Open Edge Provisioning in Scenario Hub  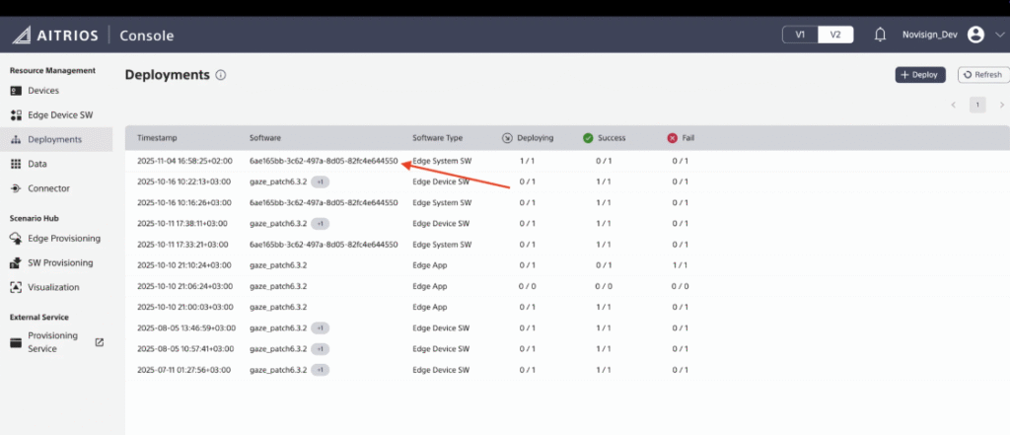(x=63, y=239)
